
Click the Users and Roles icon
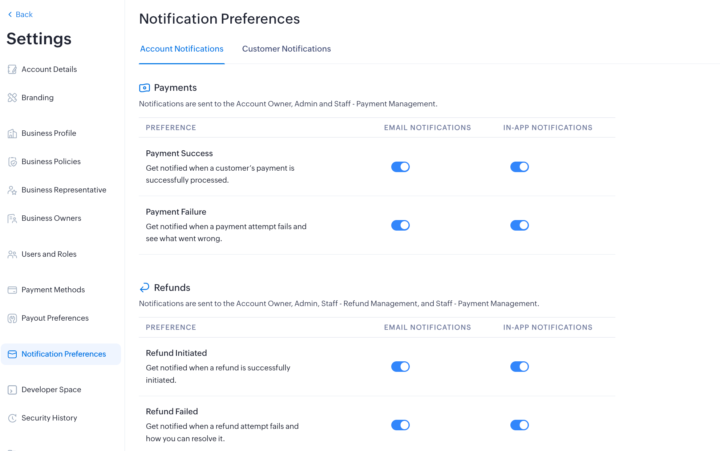(x=12, y=254)
